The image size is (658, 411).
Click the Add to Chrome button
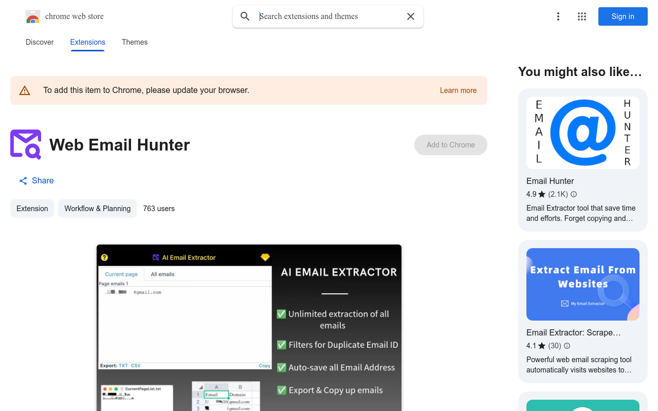coord(451,145)
